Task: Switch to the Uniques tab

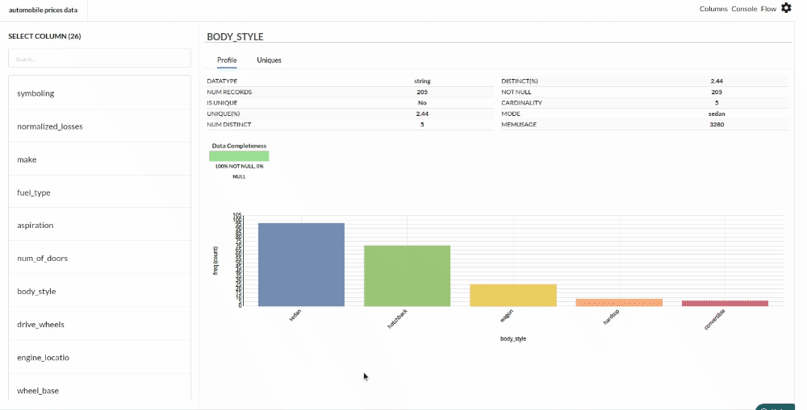Action: (270, 60)
